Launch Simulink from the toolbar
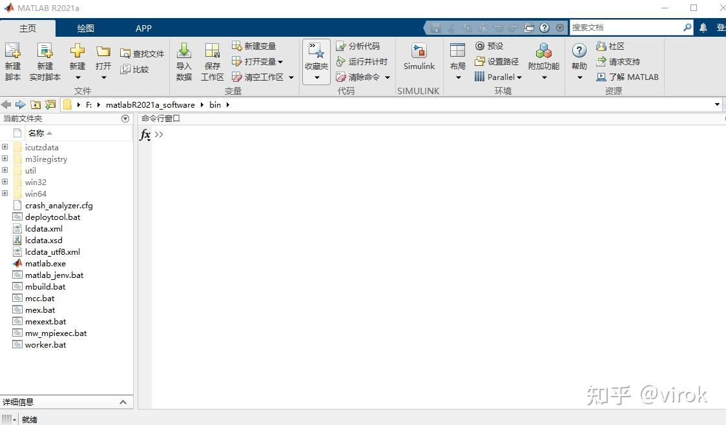This screenshot has height=425, width=726. point(419,59)
